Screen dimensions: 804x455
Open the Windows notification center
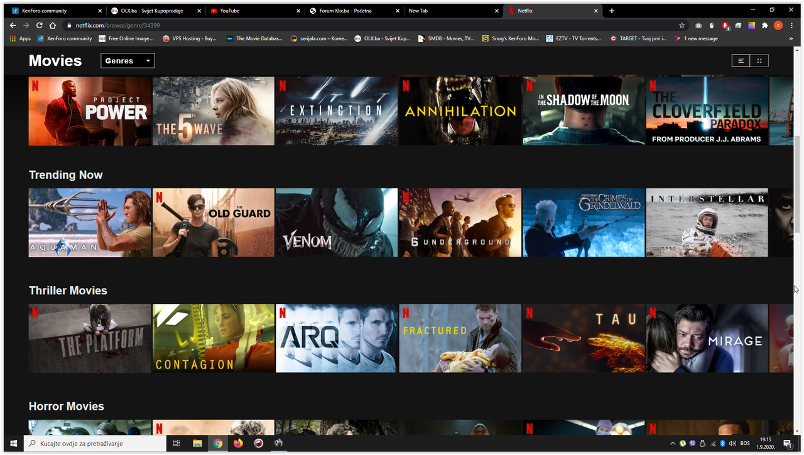tap(787, 444)
